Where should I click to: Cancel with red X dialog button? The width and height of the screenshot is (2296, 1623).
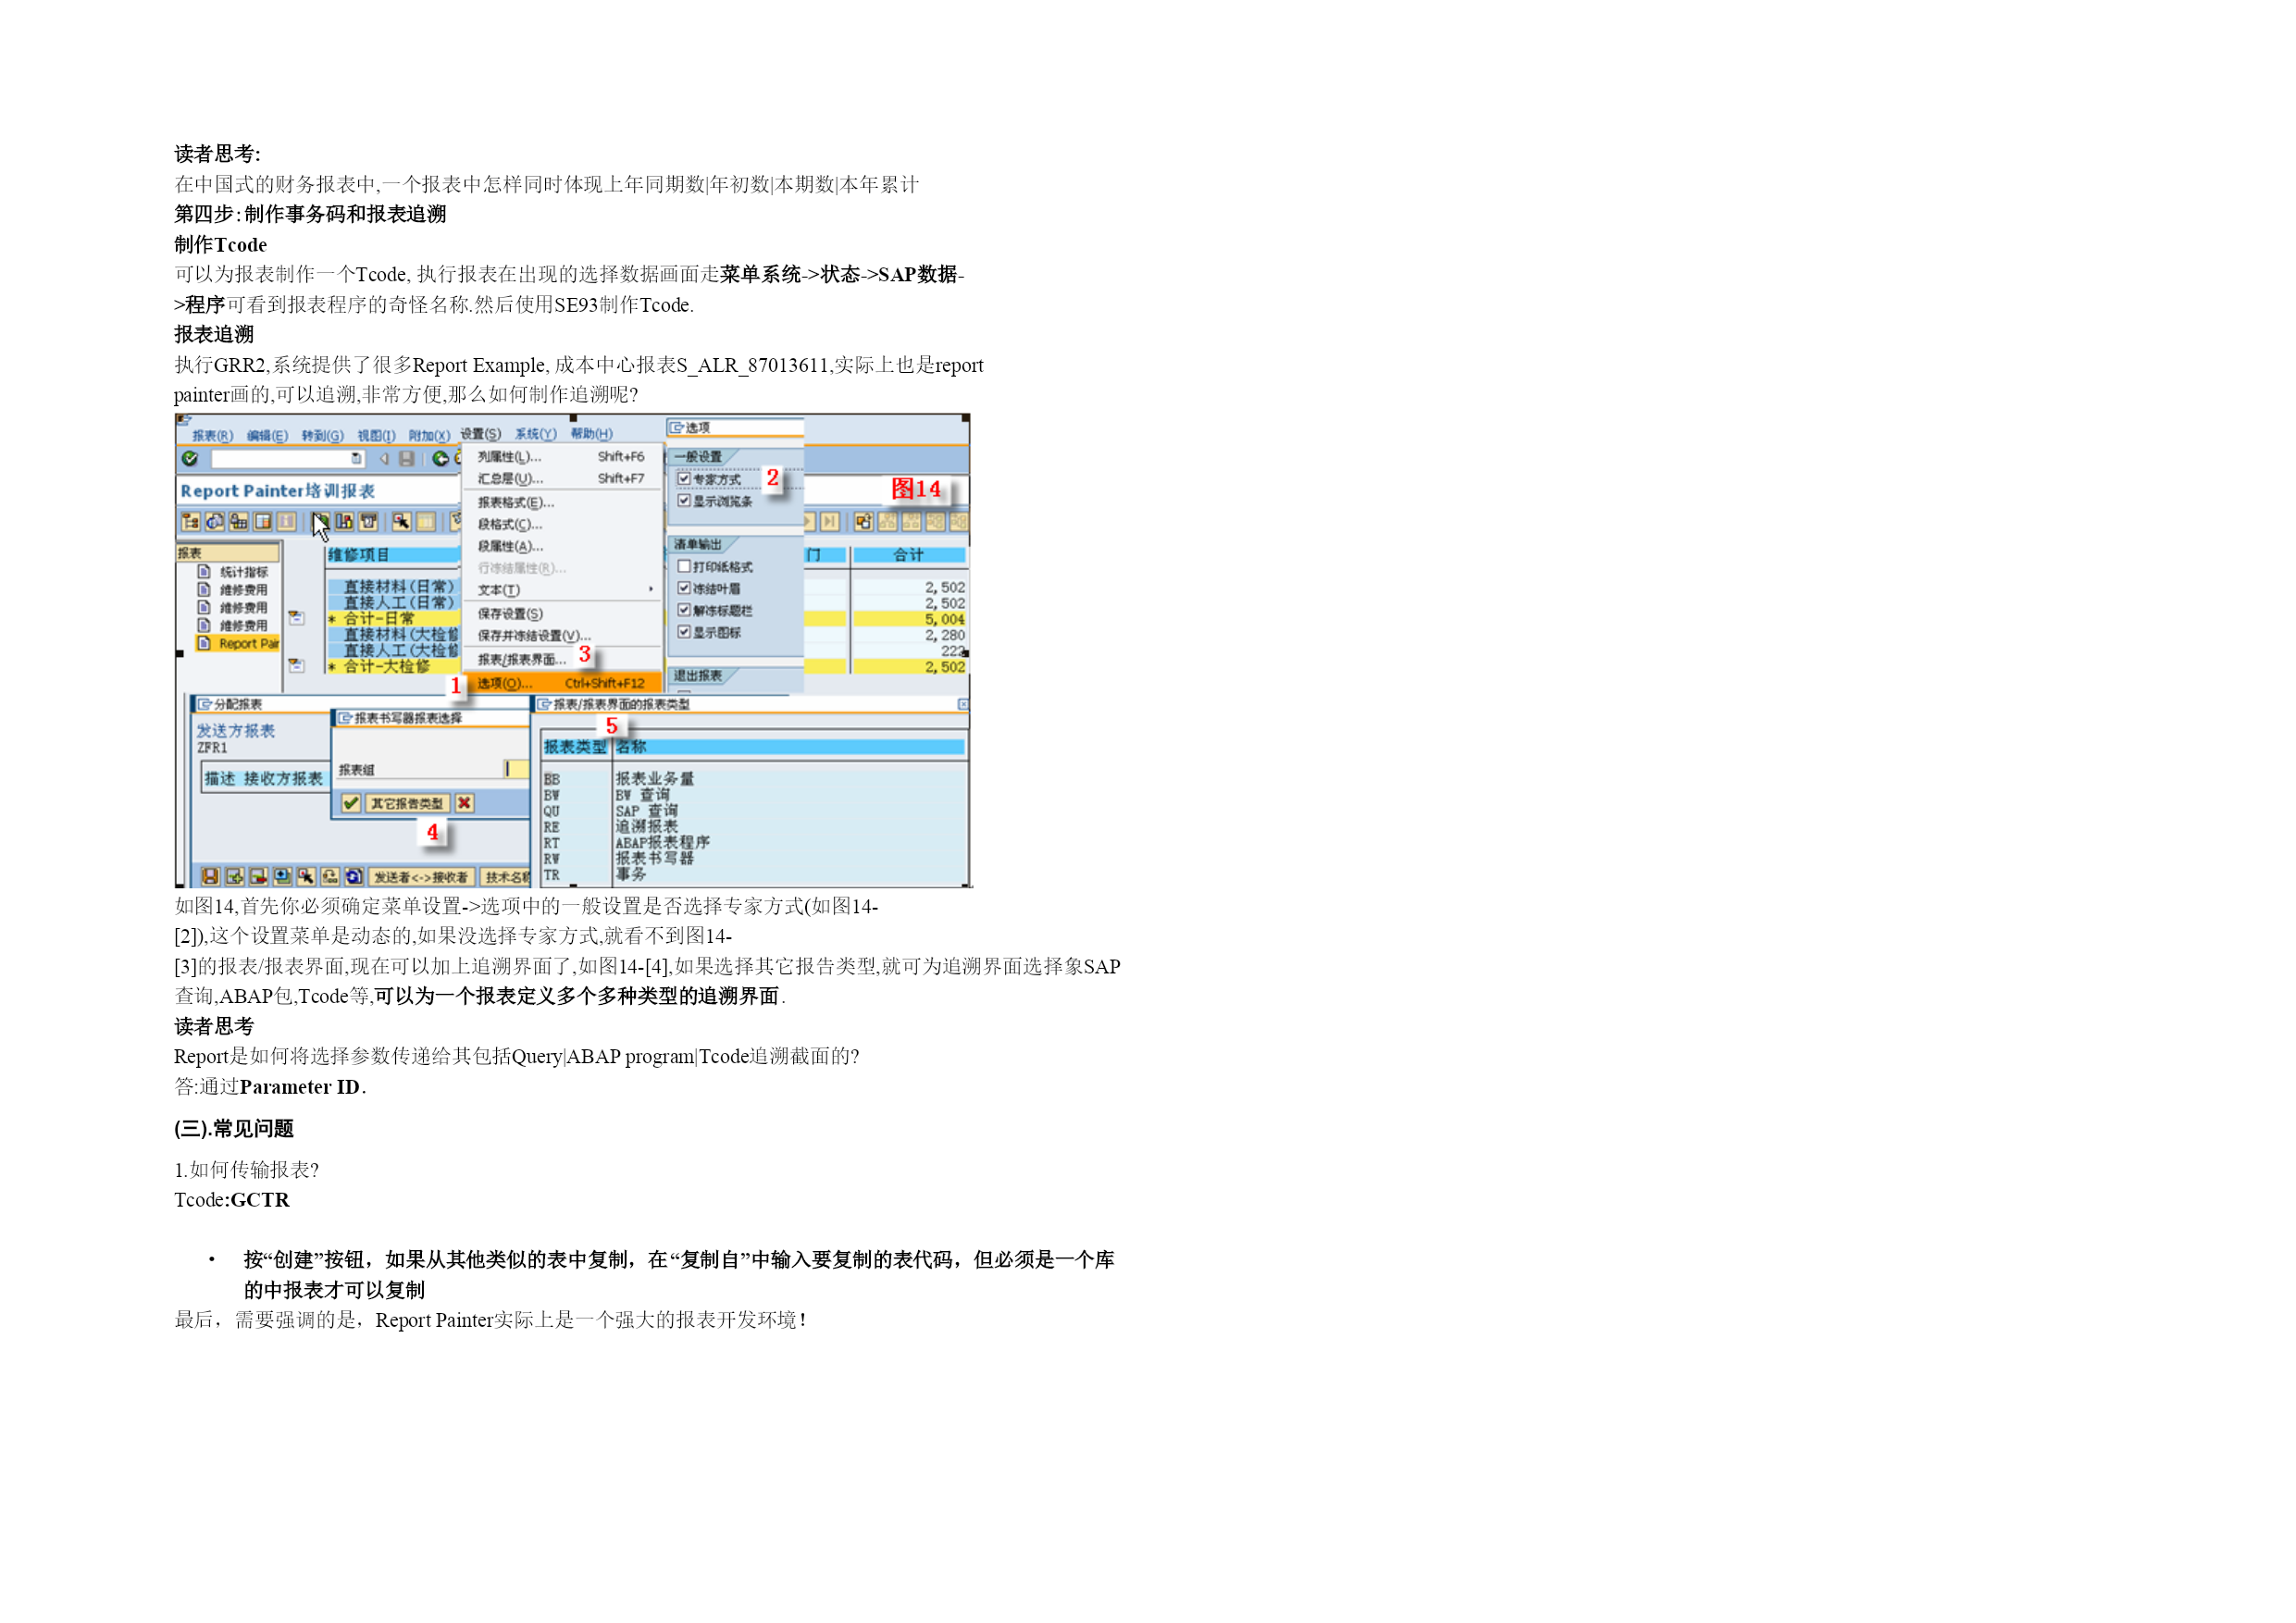pos(464,803)
